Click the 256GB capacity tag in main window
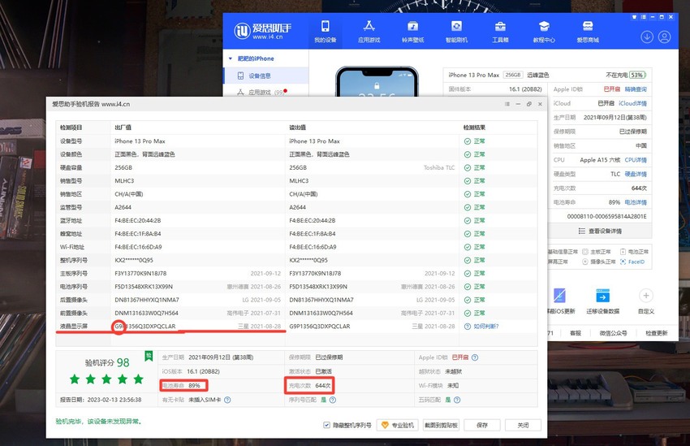690x446 pixels. [x=513, y=75]
